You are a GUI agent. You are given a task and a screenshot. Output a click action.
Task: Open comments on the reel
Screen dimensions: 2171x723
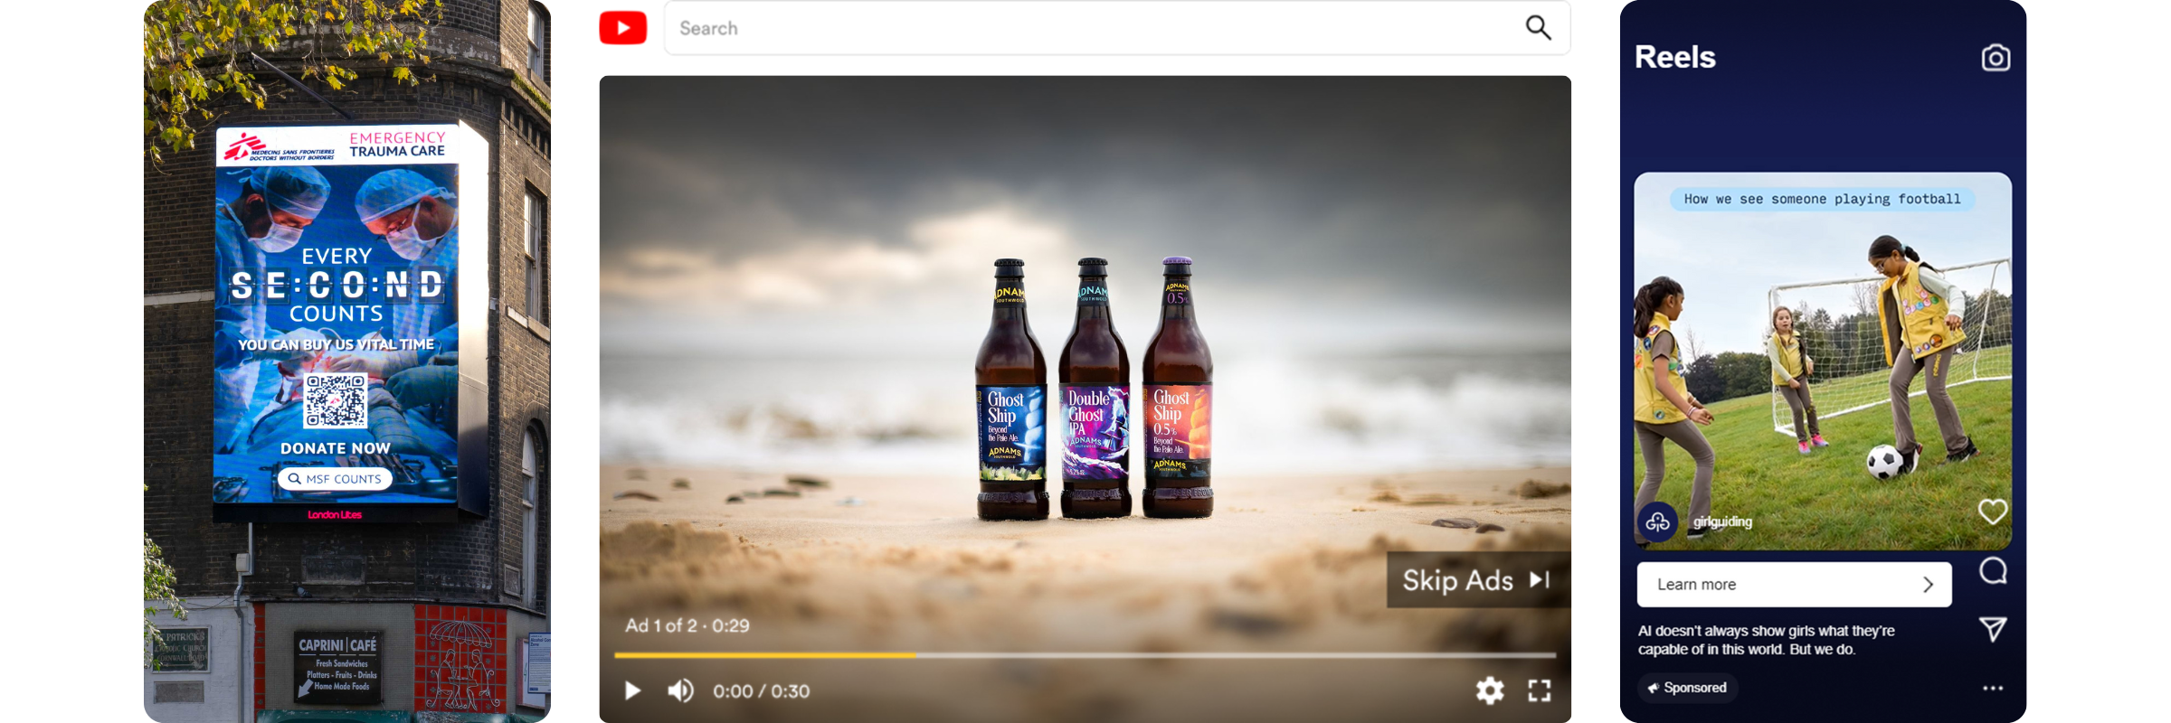[x=1993, y=571]
